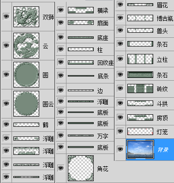Hide the 圆 layer with its eye icon
The height and width of the screenshot is (183, 174).
(x=6, y=75)
